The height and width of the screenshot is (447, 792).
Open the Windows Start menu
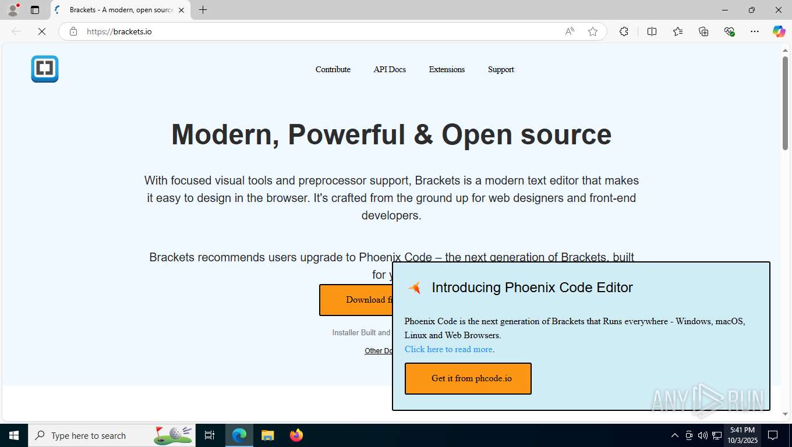[x=14, y=435]
